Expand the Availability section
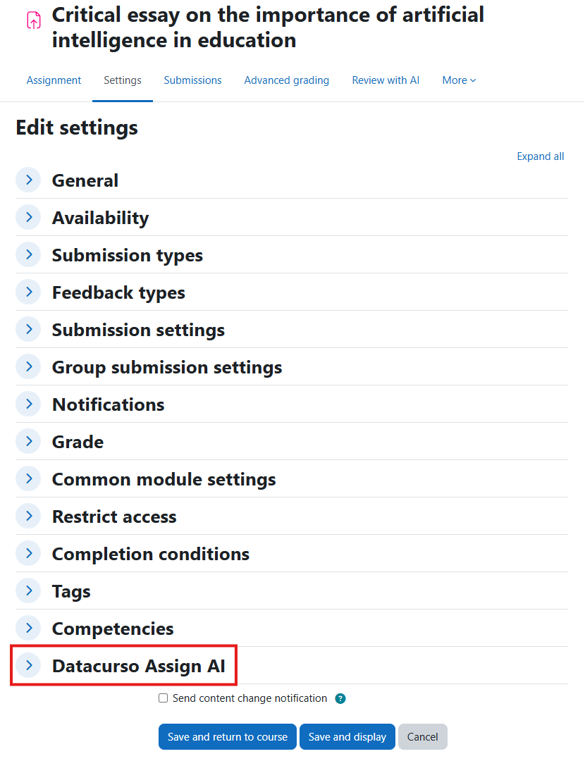Screen dimensions: 585x761 (x=27, y=217)
